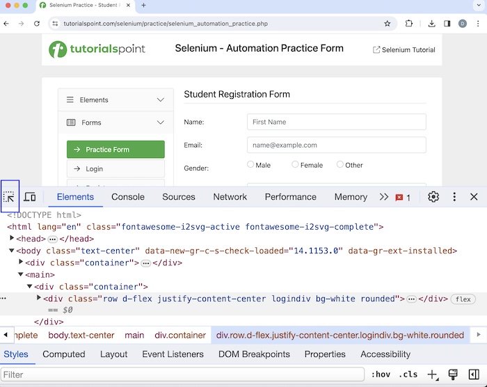The width and height of the screenshot is (487, 387).
Task: Bookmark this page with the star icon
Action: coord(388,23)
